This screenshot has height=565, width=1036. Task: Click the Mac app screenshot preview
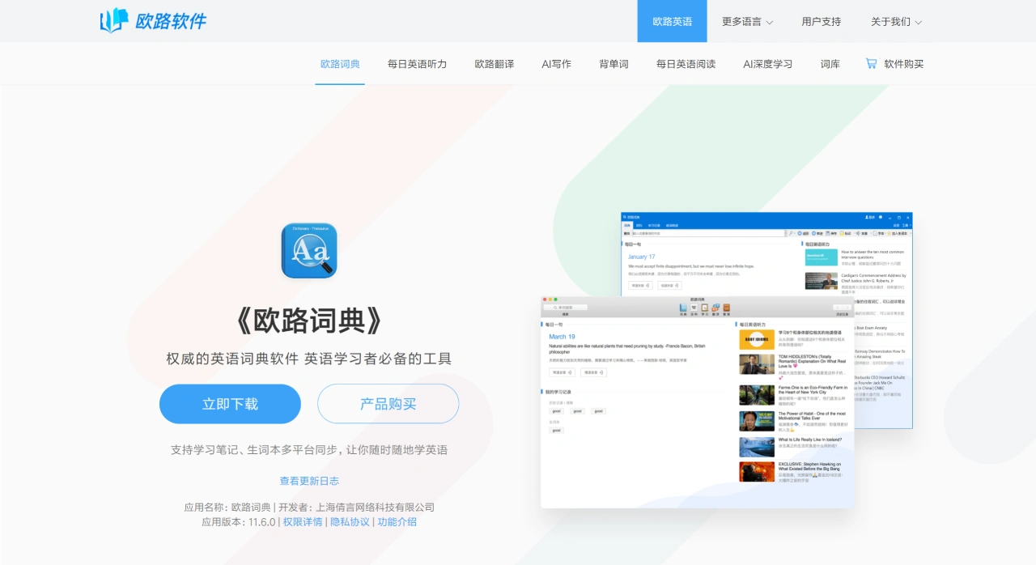[x=696, y=405]
